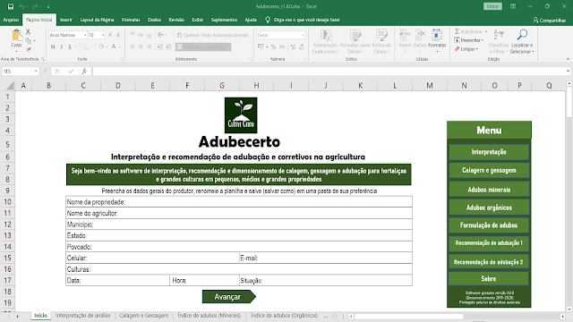Viewport: 573px width, 322px height.
Task: Click the E-mail input cell
Action: point(326,258)
